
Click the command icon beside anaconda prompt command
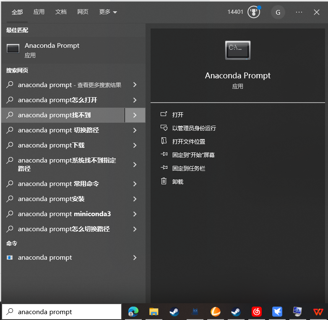pos(10,258)
